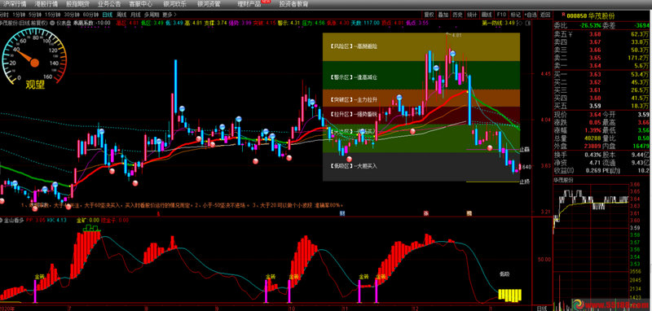The height and width of the screenshot is (311, 652).
Task: Switch chart to 5分钟 period
Action: pos(34,14)
